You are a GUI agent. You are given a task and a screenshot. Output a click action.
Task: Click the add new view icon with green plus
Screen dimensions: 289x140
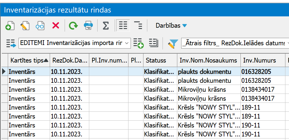138,43
